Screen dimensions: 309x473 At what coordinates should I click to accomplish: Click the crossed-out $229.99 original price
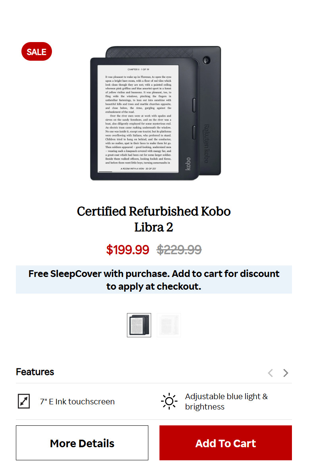pyautogui.click(x=179, y=250)
